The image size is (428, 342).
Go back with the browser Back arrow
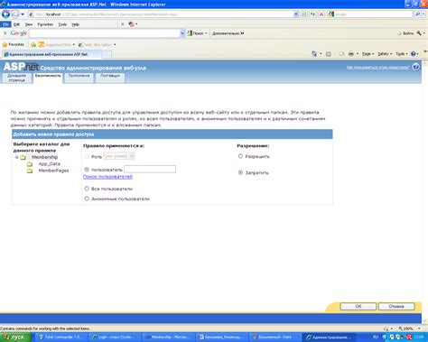tap(5, 14)
